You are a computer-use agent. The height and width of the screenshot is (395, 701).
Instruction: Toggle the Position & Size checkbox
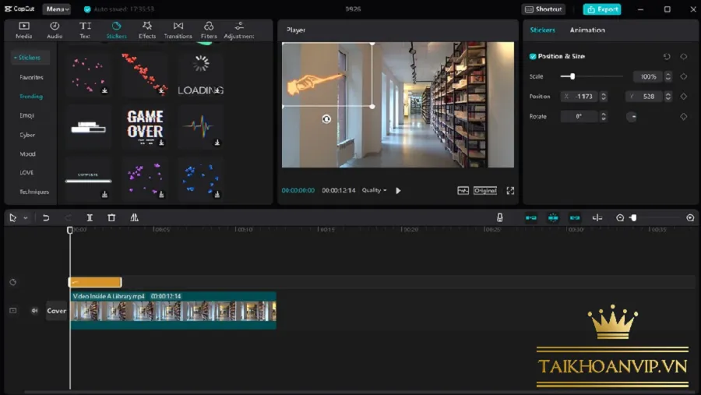click(533, 56)
